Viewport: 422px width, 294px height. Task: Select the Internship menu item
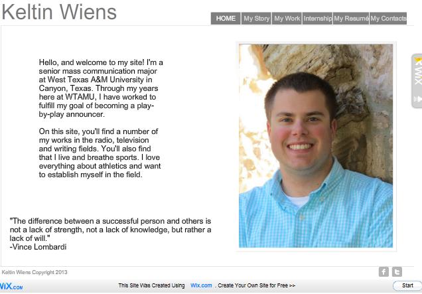coord(318,19)
